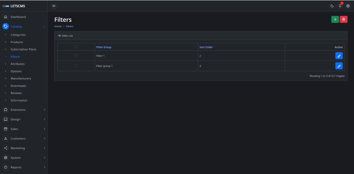Click the Home breadcrumb link
This screenshot has height=174, width=354.
[x=58, y=26]
